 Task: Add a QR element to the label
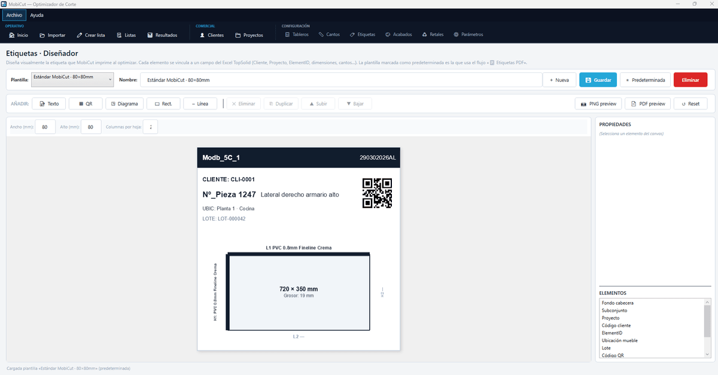[86, 103]
